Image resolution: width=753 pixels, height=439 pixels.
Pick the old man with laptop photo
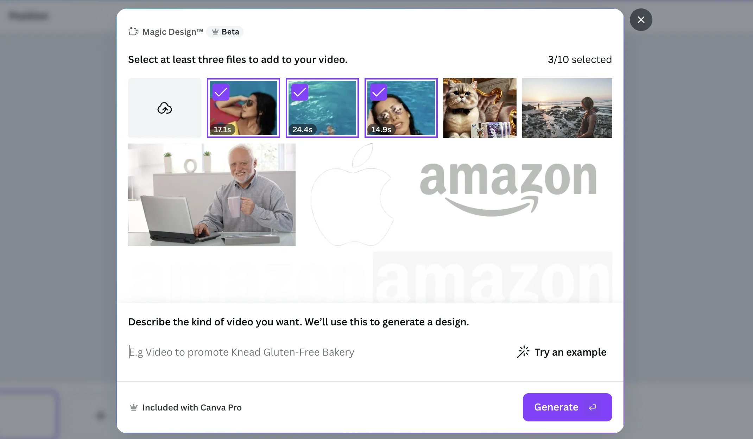[x=212, y=195]
